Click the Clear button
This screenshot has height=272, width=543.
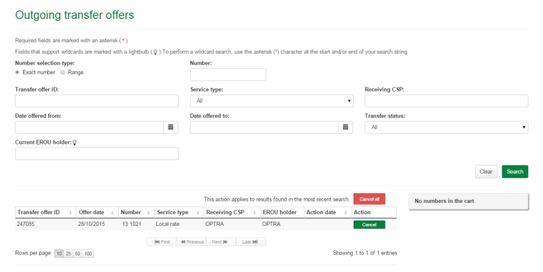coord(486,172)
